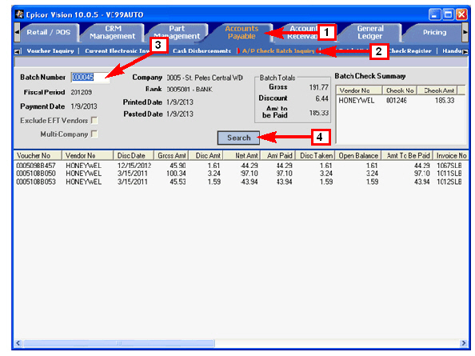Click Batch Totals Discount value 6.44
This screenshot has height=356, width=475.
[x=321, y=98]
